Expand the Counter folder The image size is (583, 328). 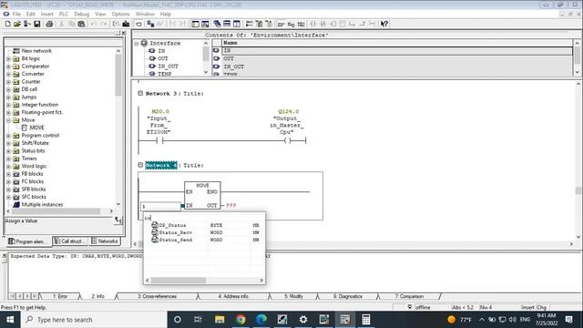(x=8, y=82)
